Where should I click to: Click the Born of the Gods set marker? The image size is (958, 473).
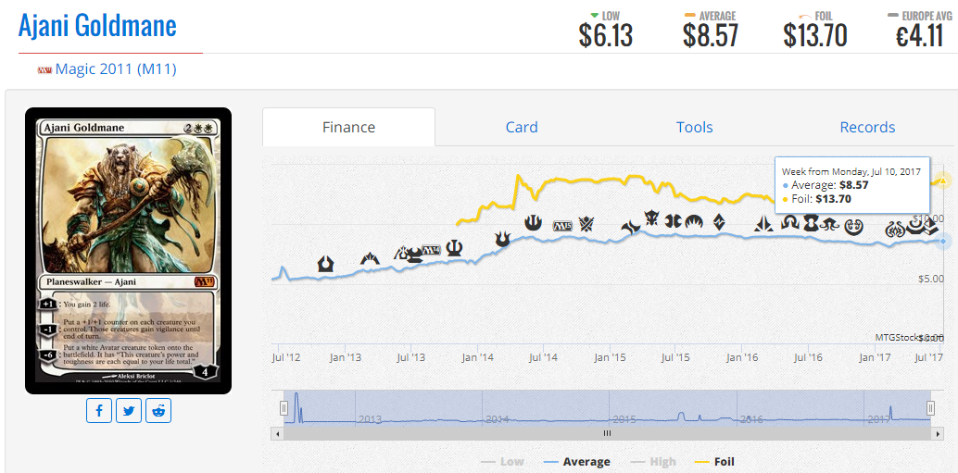[502, 239]
